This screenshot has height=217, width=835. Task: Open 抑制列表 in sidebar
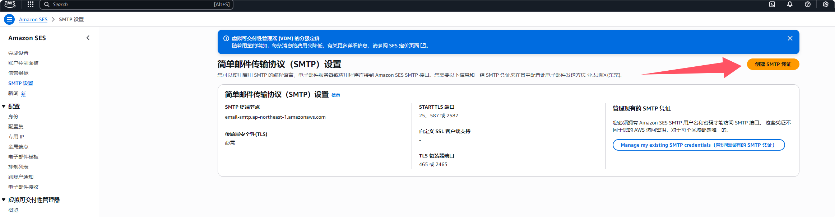[x=18, y=167]
